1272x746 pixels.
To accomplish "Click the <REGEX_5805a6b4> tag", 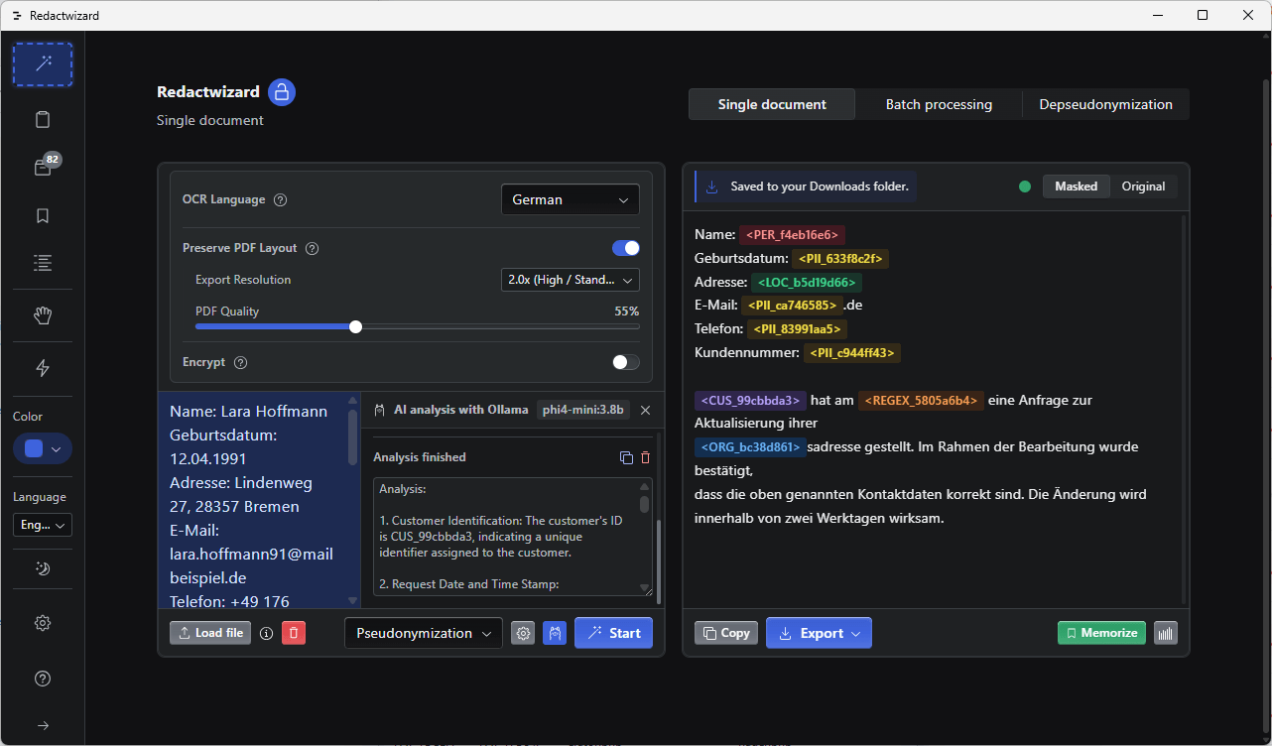I will (x=921, y=401).
